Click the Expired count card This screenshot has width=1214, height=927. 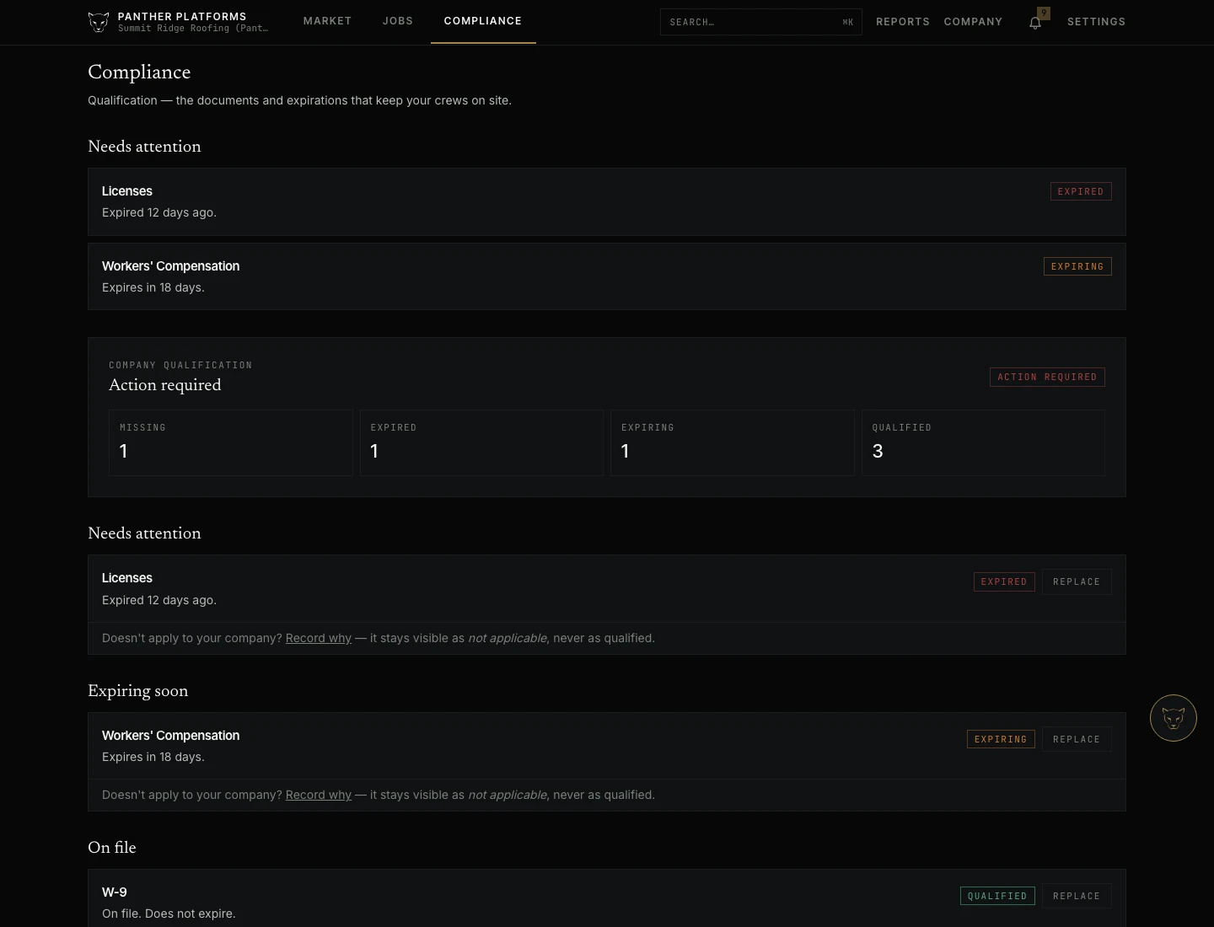coord(481,442)
